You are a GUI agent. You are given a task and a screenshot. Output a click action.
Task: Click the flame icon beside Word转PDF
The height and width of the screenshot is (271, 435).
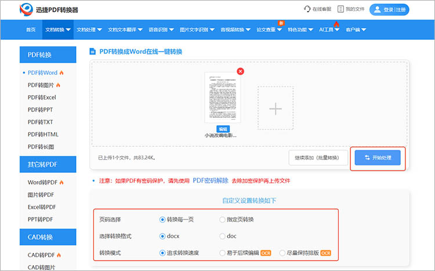(x=61, y=182)
